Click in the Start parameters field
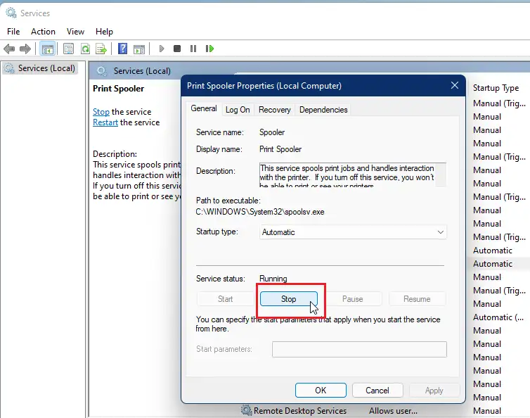The image size is (530, 418). coord(359,349)
